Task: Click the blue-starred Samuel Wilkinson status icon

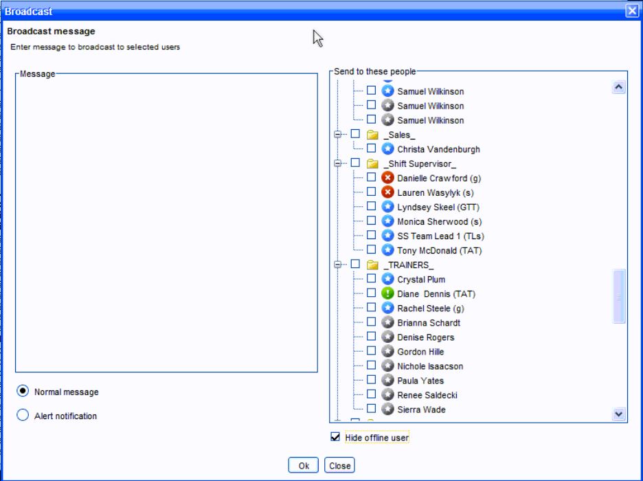Action: tap(387, 91)
